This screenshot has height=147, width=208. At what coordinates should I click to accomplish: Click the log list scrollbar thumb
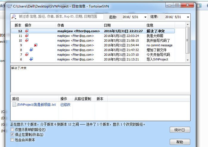(187, 40)
